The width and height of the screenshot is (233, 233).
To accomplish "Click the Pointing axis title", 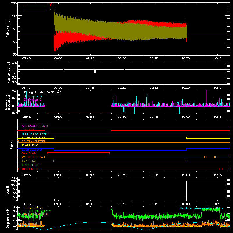I will tap(8, 29).
